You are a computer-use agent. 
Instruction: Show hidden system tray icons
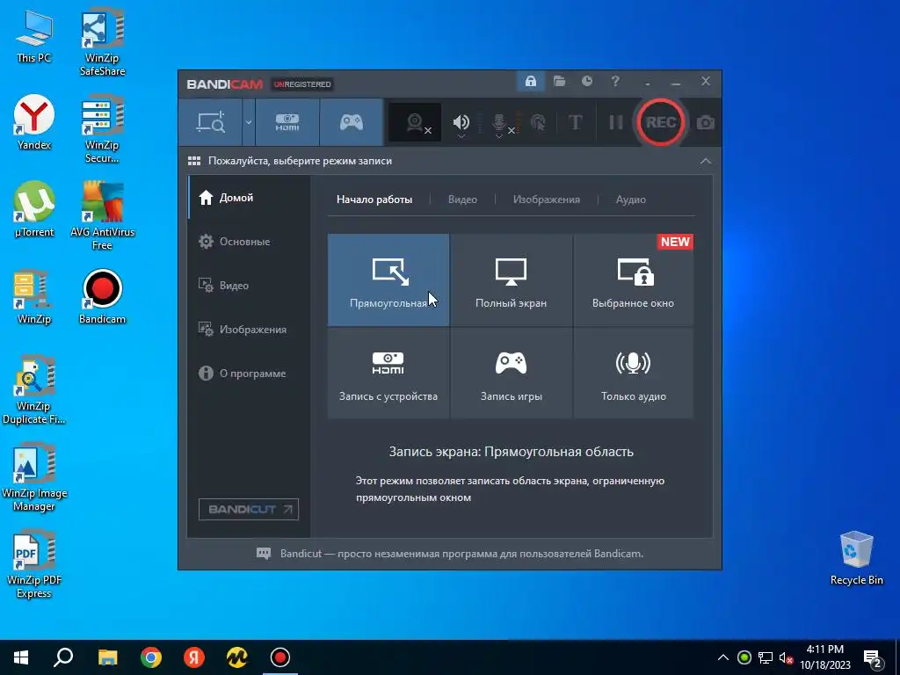pyautogui.click(x=723, y=657)
